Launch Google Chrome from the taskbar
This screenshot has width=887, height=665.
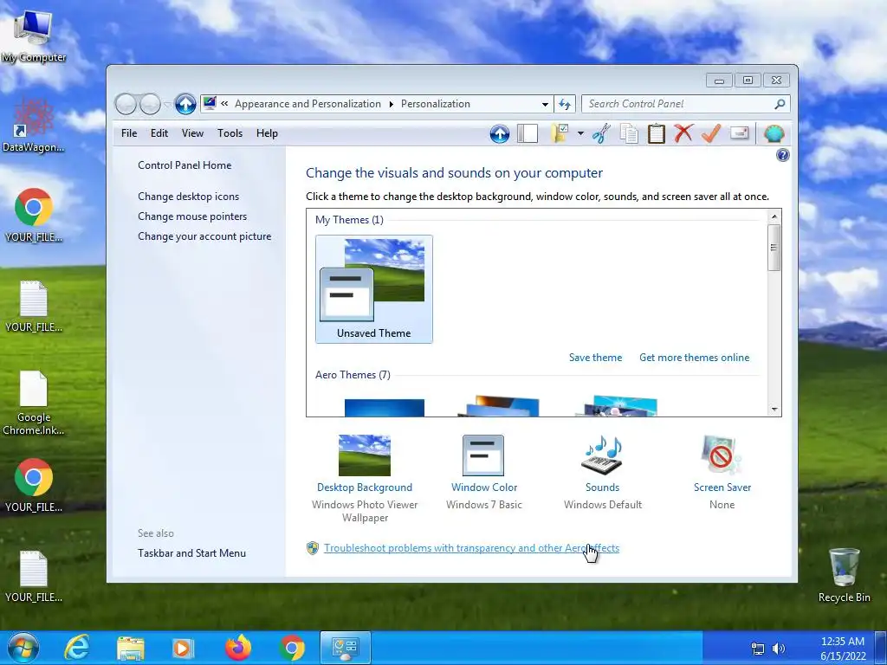click(x=292, y=648)
